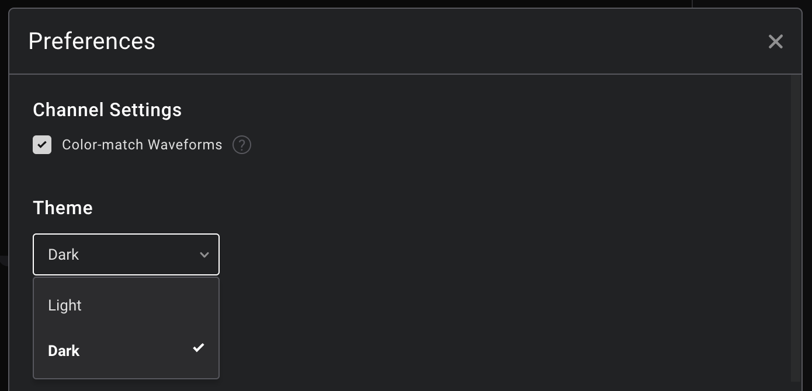Close the Preferences dialog
This screenshot has width=812, height=391.
coord(775,41)
